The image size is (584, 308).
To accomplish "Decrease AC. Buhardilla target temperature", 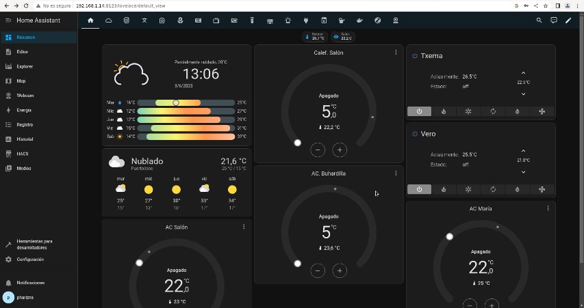I will 318,270.
